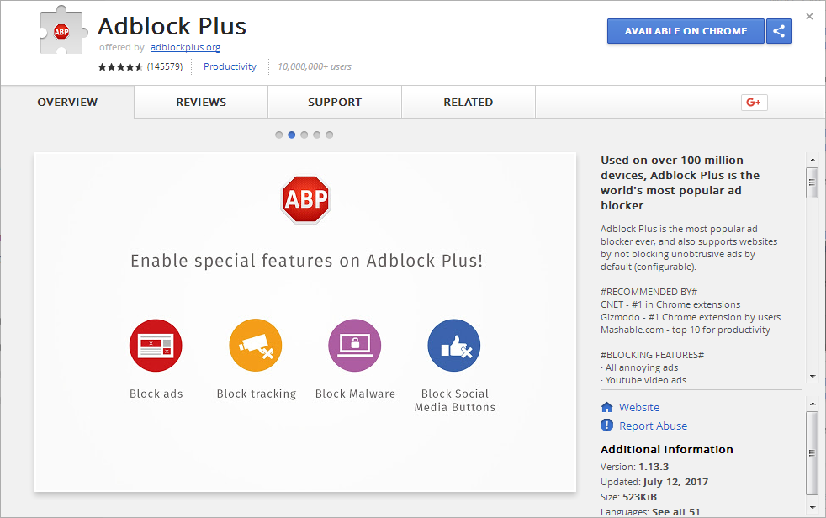Click the additional info scrollbar down arrow
This screenshot has width=826, height=518.
(x=812, y=508)
